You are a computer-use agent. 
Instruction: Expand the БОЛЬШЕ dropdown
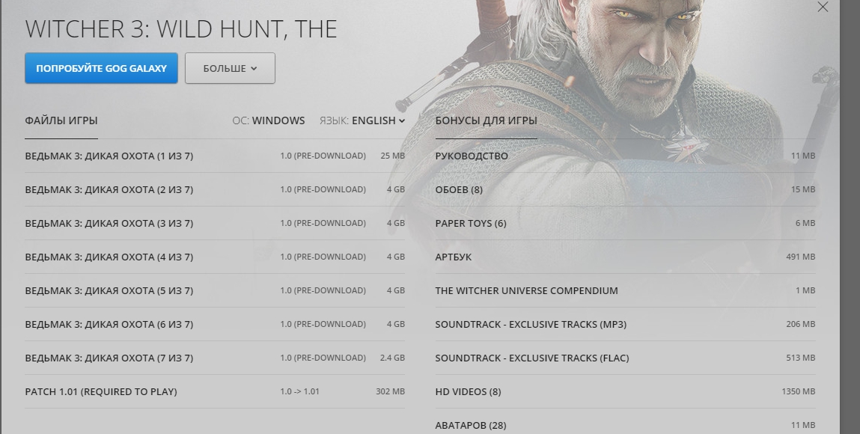(230, 68)
